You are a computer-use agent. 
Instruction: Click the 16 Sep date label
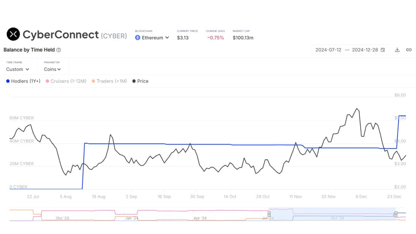pos(164,197)
